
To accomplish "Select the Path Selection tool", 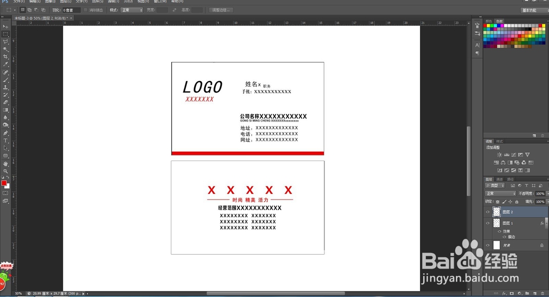I will tap(5, 148).
